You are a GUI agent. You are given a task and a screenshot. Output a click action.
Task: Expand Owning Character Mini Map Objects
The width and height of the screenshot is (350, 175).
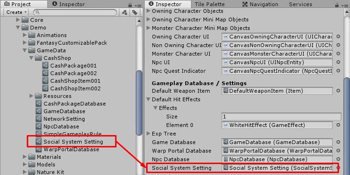coord(148,19)
